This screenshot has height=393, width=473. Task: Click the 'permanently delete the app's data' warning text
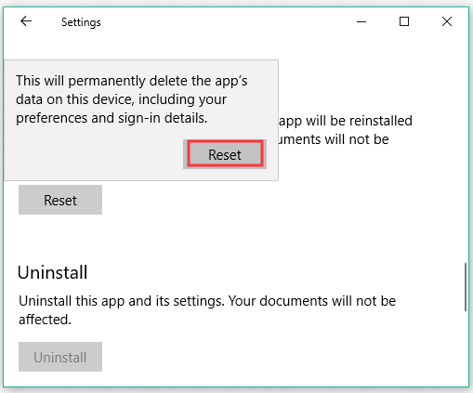pos(132,99)
